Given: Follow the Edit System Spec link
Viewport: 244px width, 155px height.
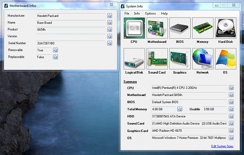Looking at the screenshot, I should 222,146.
